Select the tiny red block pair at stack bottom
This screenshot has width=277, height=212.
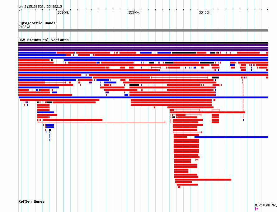coord(179,187)
